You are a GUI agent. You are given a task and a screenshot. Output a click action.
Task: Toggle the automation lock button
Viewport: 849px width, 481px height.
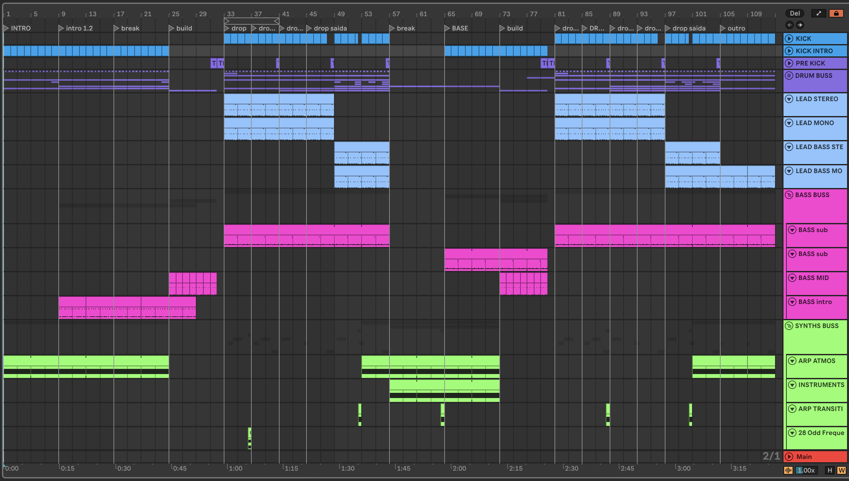click(836, 13)
